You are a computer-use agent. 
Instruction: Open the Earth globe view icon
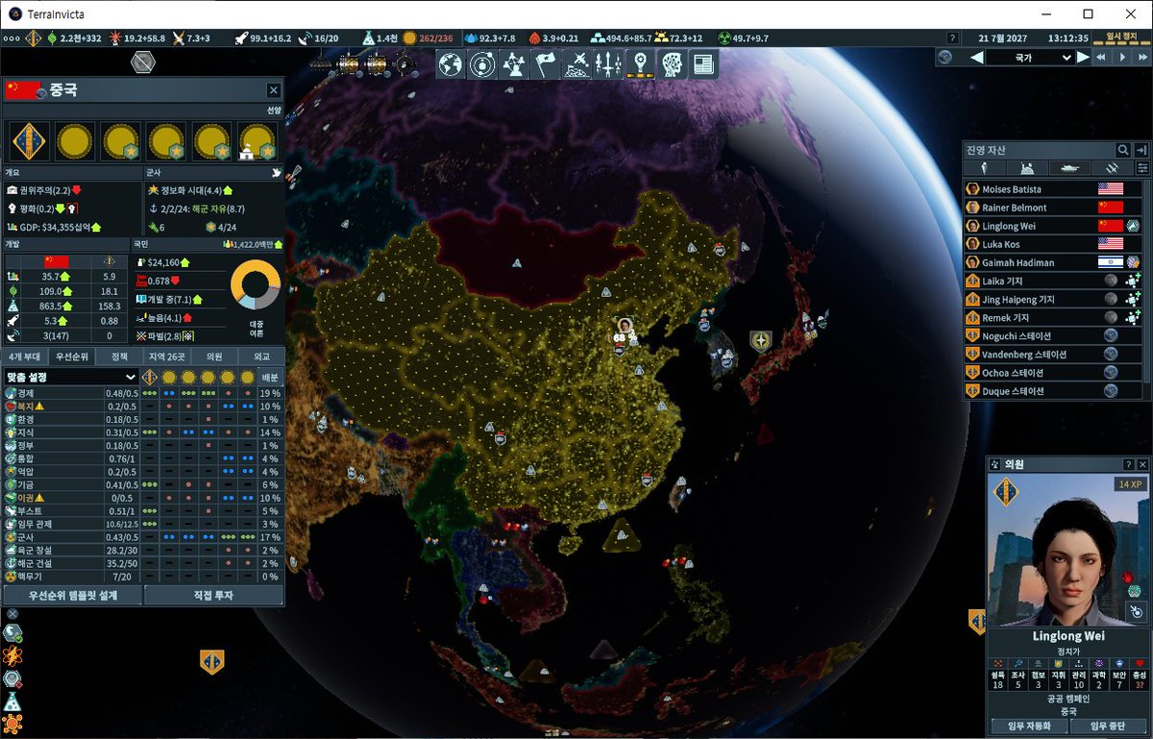[x=450, y=64]
